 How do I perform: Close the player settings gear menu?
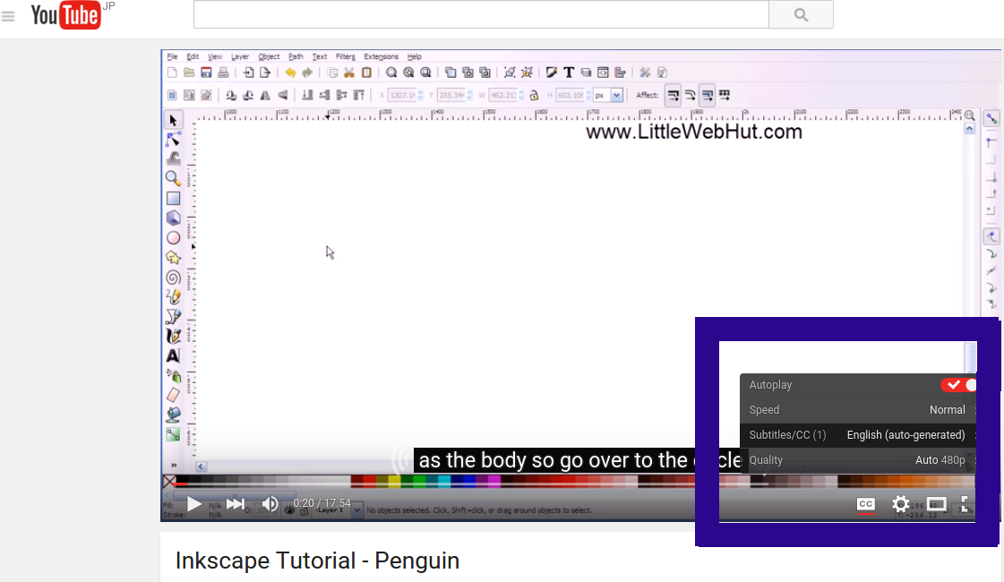(900, 504)
